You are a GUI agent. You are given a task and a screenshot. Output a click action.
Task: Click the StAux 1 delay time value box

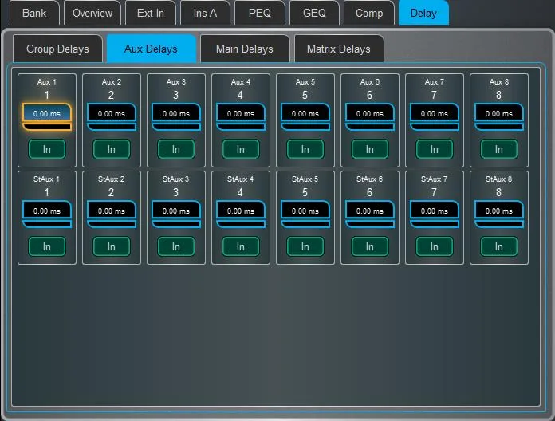click(47, 210)
